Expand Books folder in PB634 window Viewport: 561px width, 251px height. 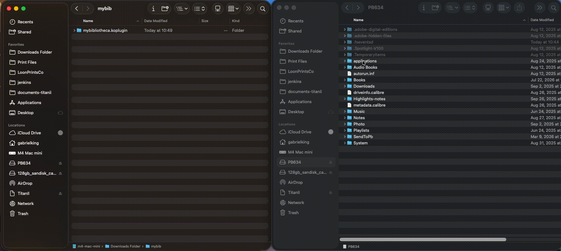[345, 80]
